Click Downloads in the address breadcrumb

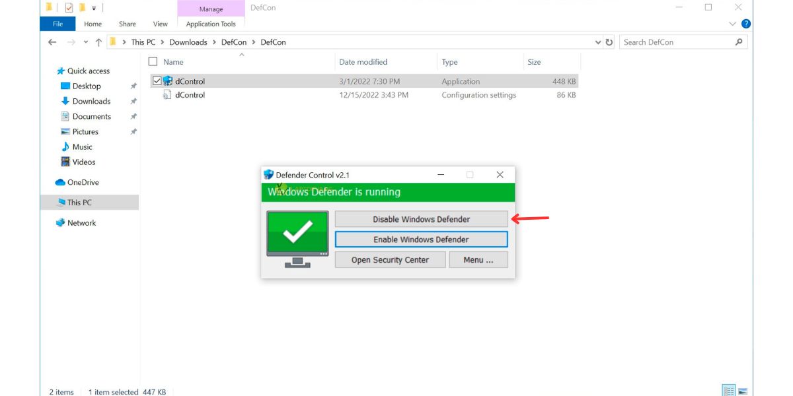pos(188,42)
